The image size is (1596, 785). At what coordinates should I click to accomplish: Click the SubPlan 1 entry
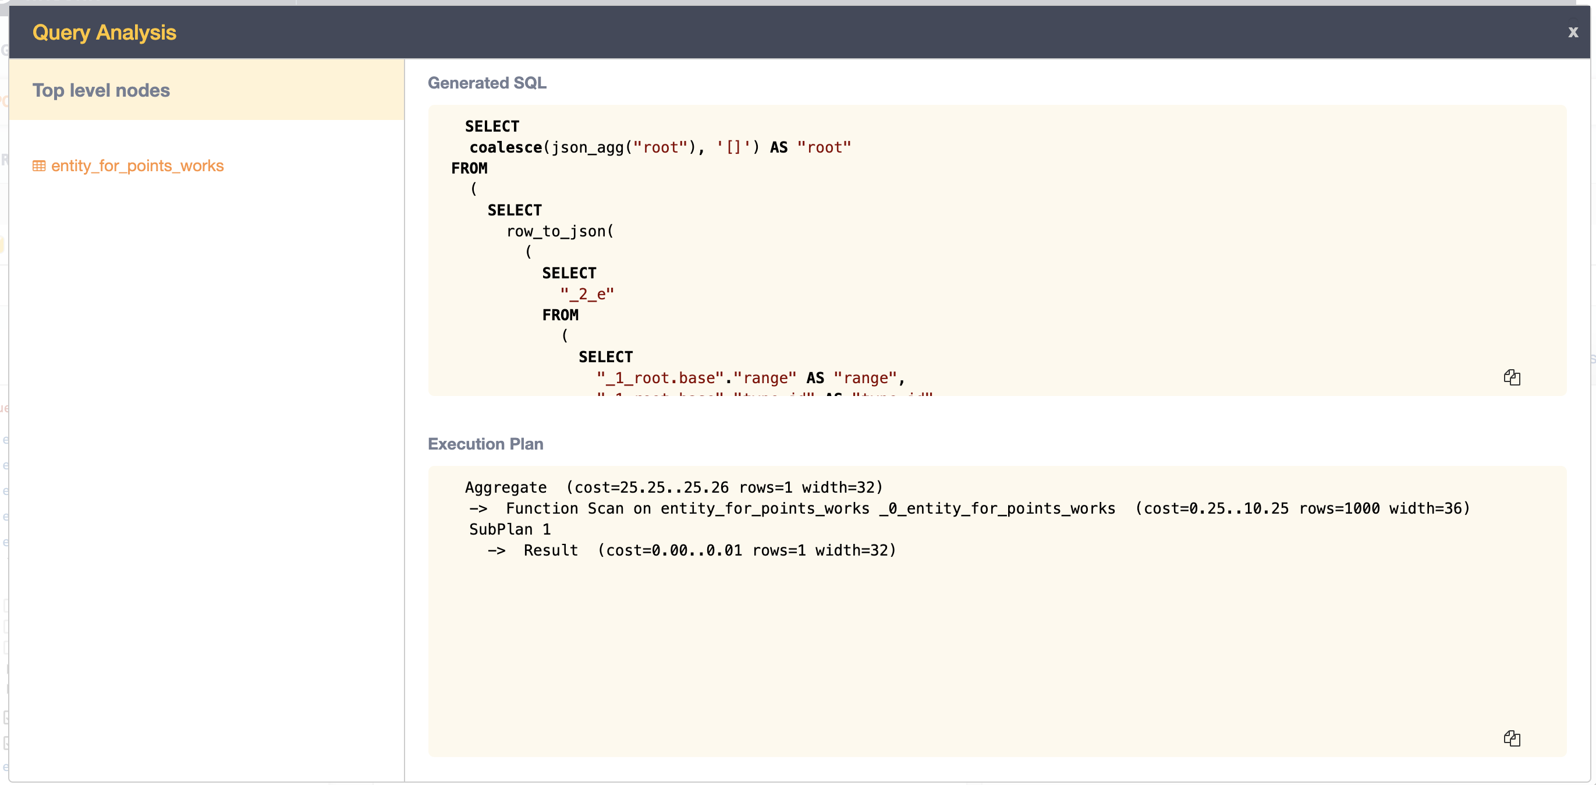click(509, 529)
